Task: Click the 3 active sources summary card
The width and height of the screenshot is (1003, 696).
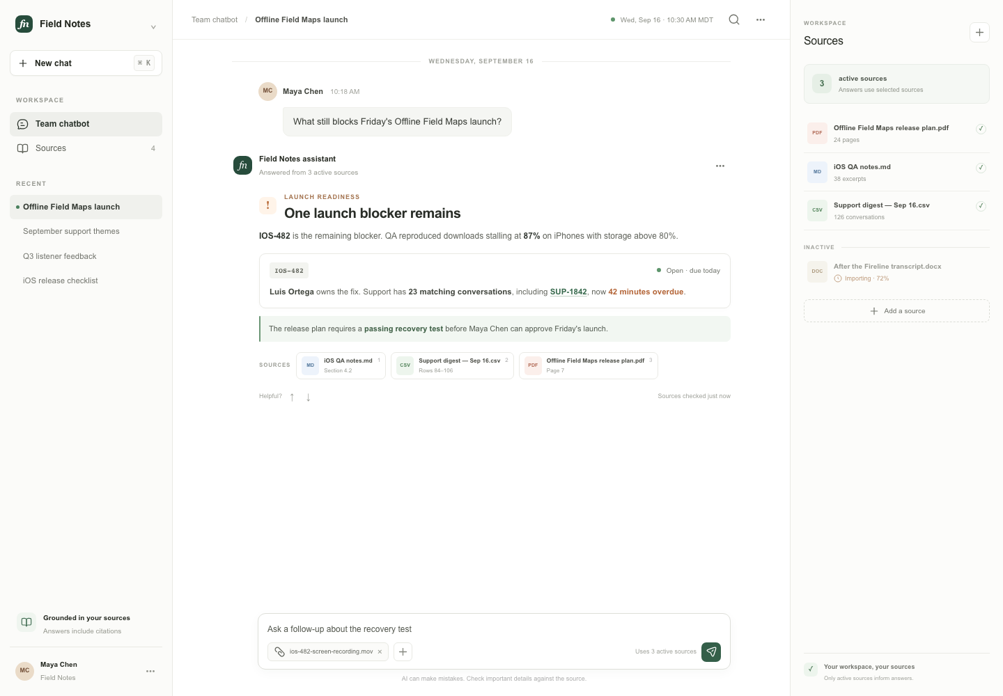Action: click(896, 84)
